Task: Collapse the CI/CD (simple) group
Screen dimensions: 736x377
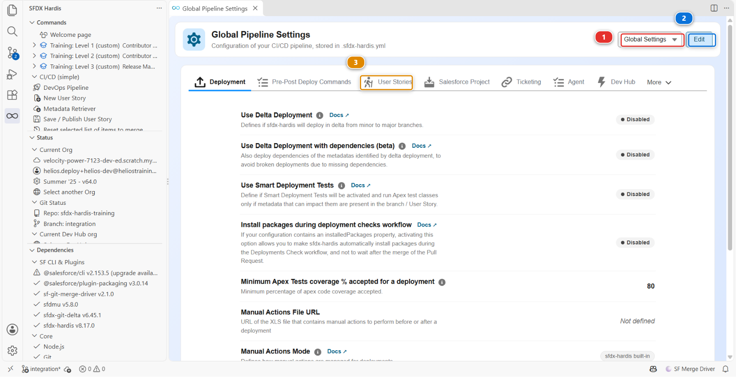Action: point(34,77)
